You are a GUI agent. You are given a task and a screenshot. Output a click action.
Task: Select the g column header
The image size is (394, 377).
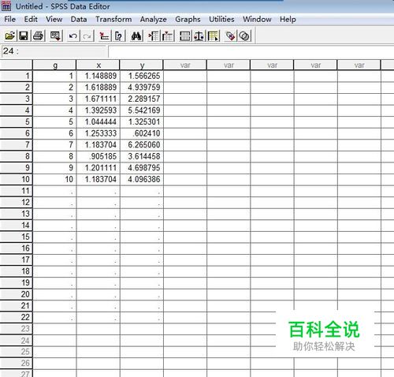point(54,65)
